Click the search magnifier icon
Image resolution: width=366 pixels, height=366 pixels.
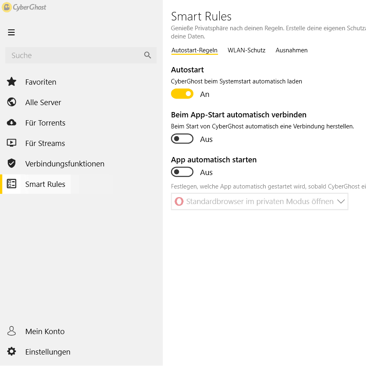click(x=148, y=55)
